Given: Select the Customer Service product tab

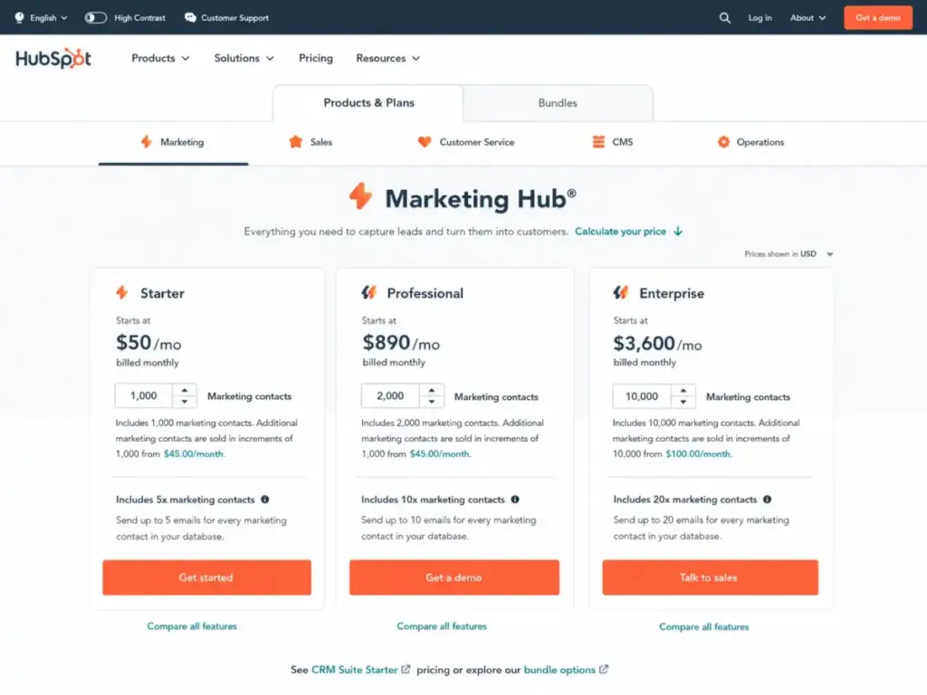Looking at the screenshot, I should (466, 142).
